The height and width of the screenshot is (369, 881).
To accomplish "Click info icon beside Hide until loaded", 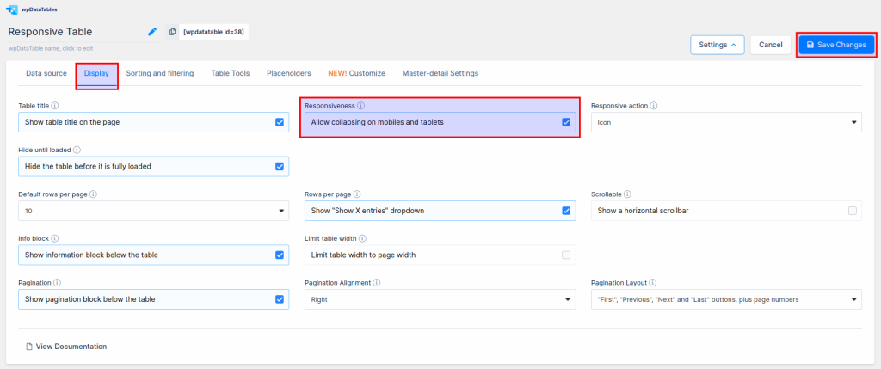I will coord(77,150).
